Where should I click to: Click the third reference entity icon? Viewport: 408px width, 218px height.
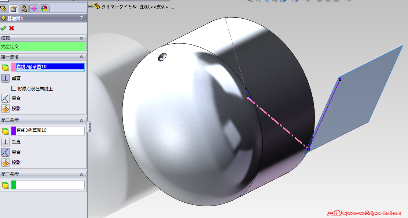5,185
